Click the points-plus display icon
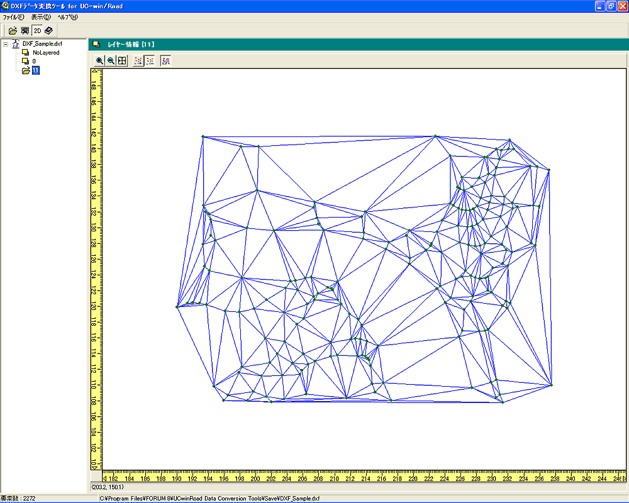 [138, 60]
